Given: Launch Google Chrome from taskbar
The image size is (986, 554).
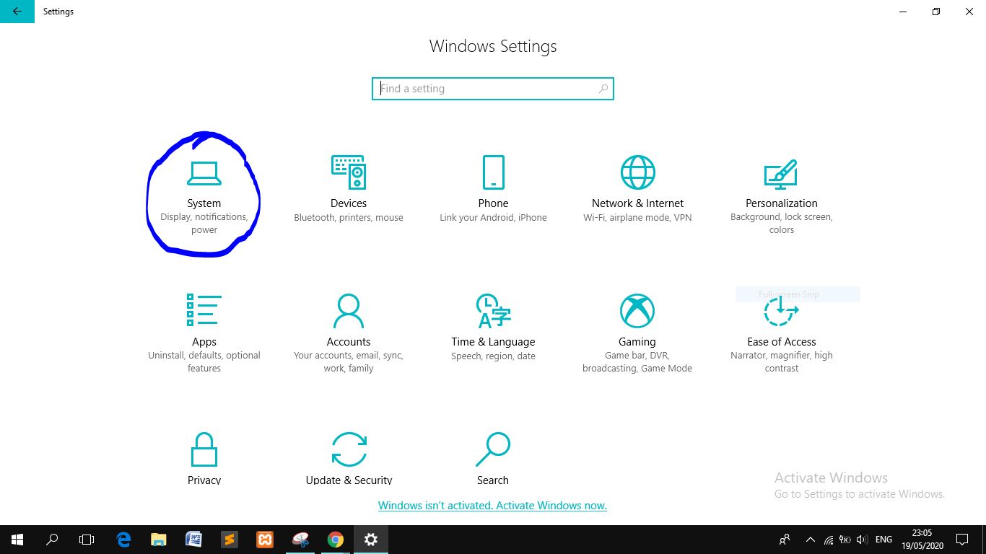Looking at the screenshot, I should pyautogui.click(x=336, y=539).
